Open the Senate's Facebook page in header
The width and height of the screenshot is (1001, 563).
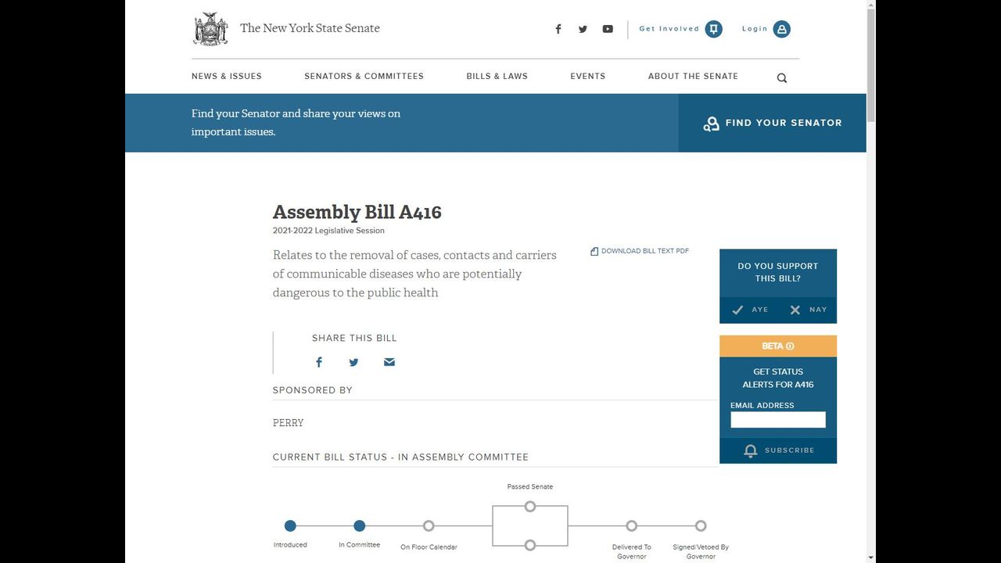[558, 29]
